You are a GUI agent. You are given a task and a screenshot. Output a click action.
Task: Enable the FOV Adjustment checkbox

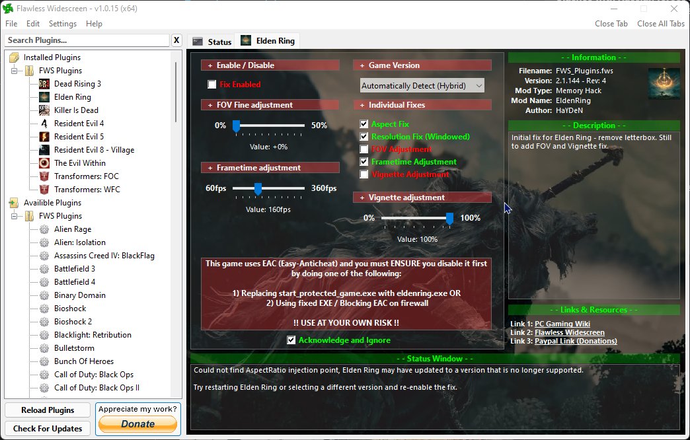pos(364,149)
